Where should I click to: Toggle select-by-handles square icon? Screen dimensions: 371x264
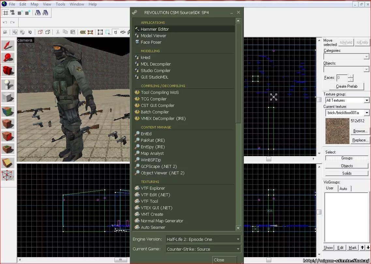[100, 32]
